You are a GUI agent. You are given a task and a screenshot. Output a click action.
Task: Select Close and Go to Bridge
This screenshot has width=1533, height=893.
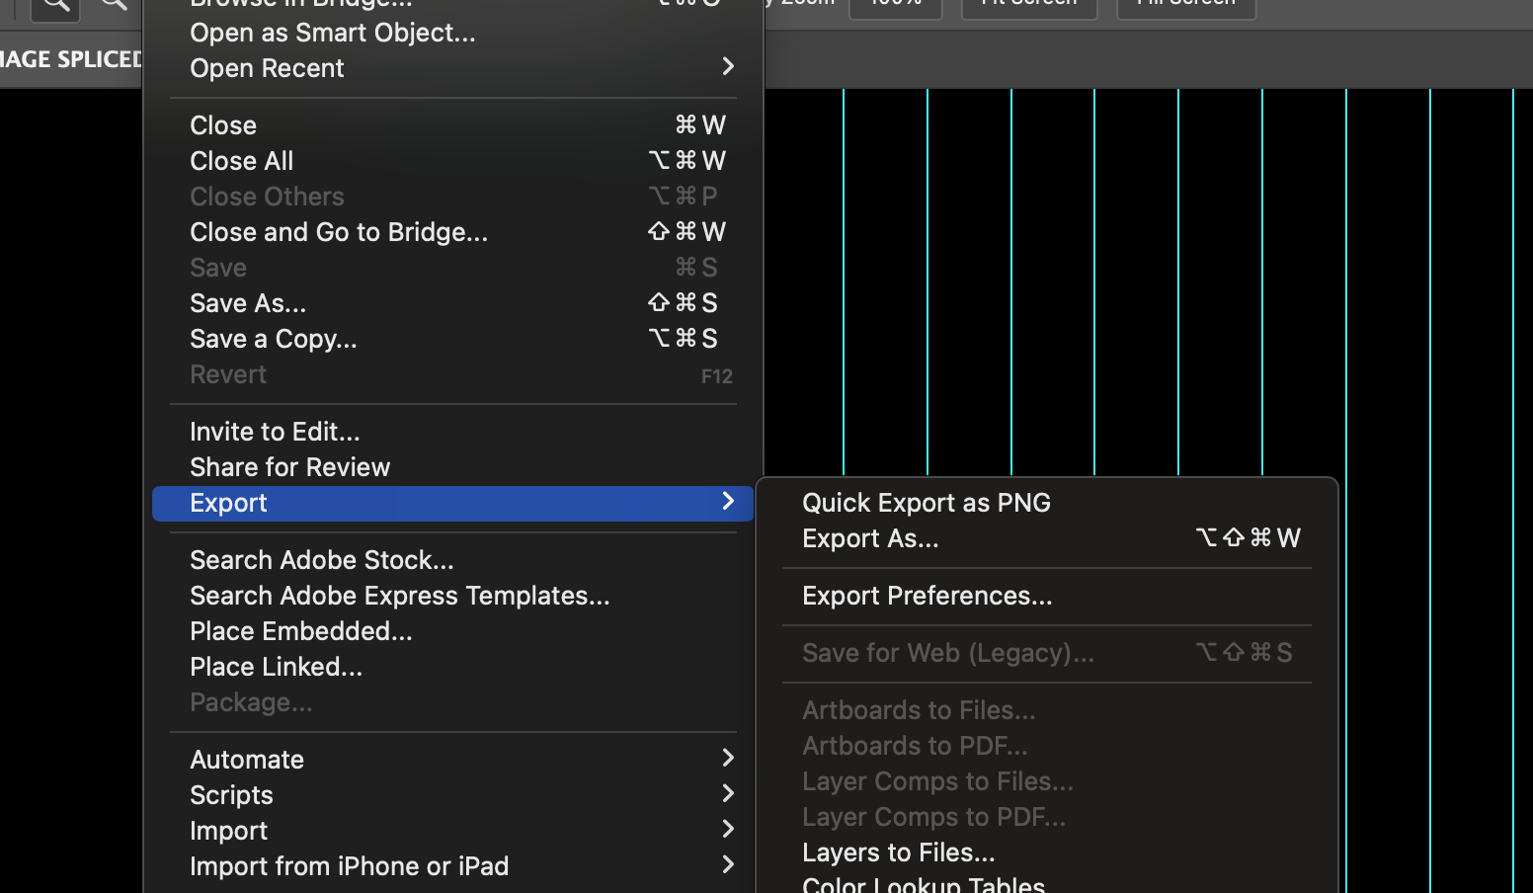tap(339, 231)
